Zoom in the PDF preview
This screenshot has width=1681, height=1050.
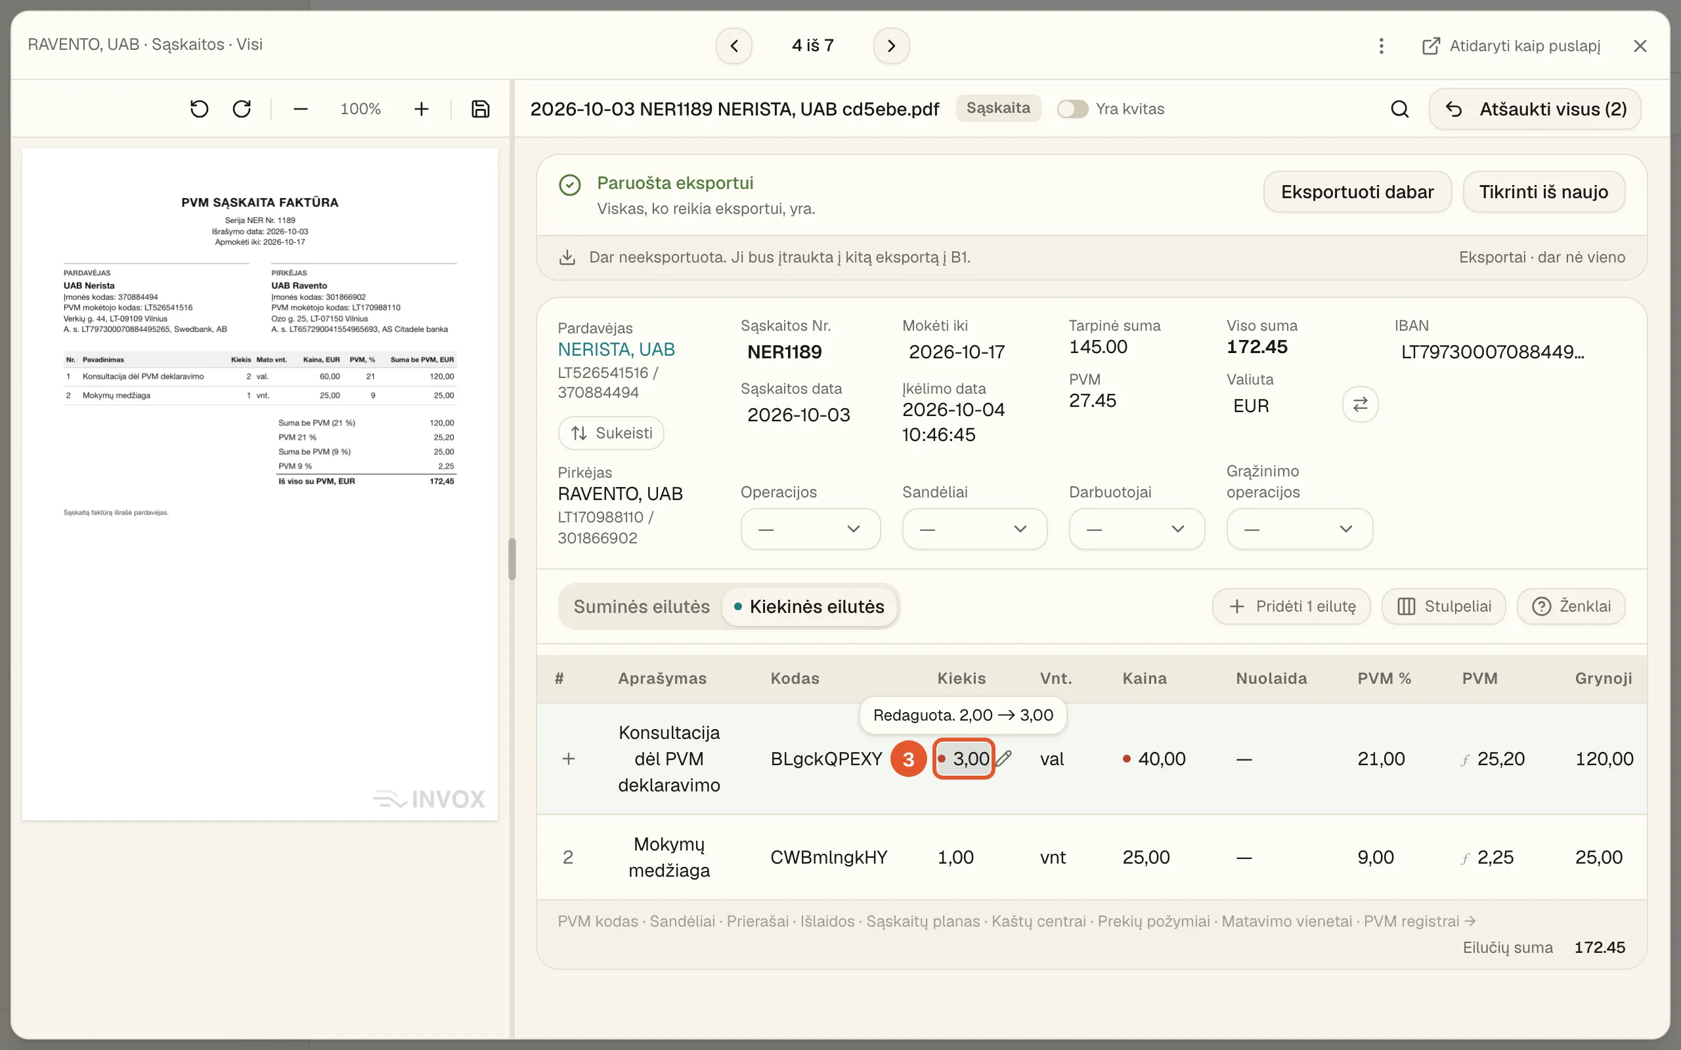(x=421, y=109)
